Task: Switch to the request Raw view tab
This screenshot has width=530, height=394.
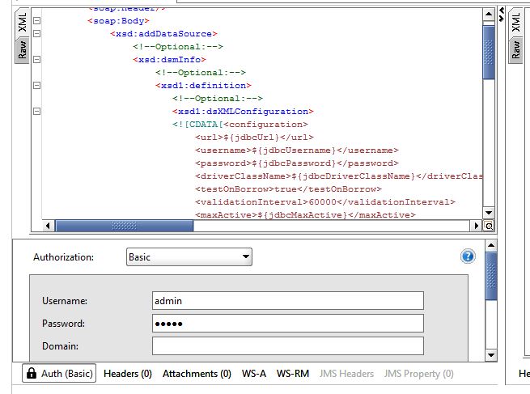Action: coord(22,50)
